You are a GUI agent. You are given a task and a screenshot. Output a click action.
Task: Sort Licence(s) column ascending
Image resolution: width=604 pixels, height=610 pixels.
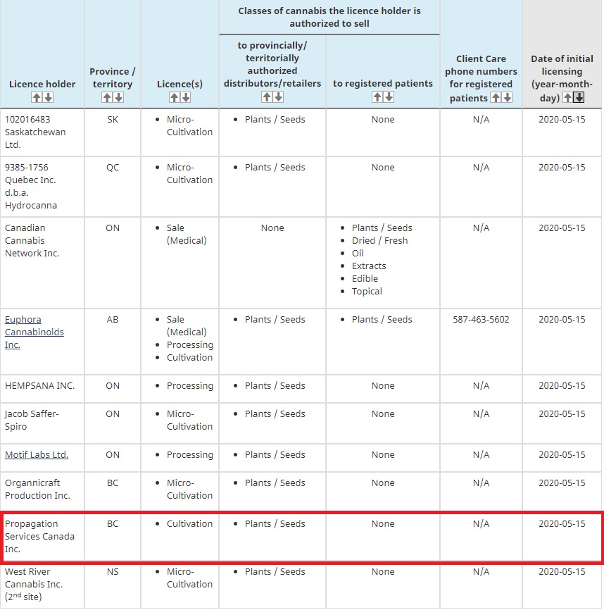coord(174,97)
